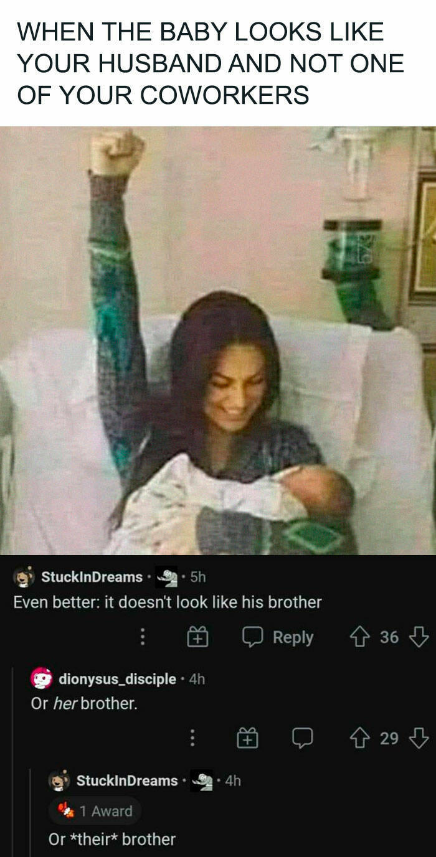This screenshot has width=436, height=857.
Task: Open three-dot menu on dionysus_disciple's comment
Action: 193,738
